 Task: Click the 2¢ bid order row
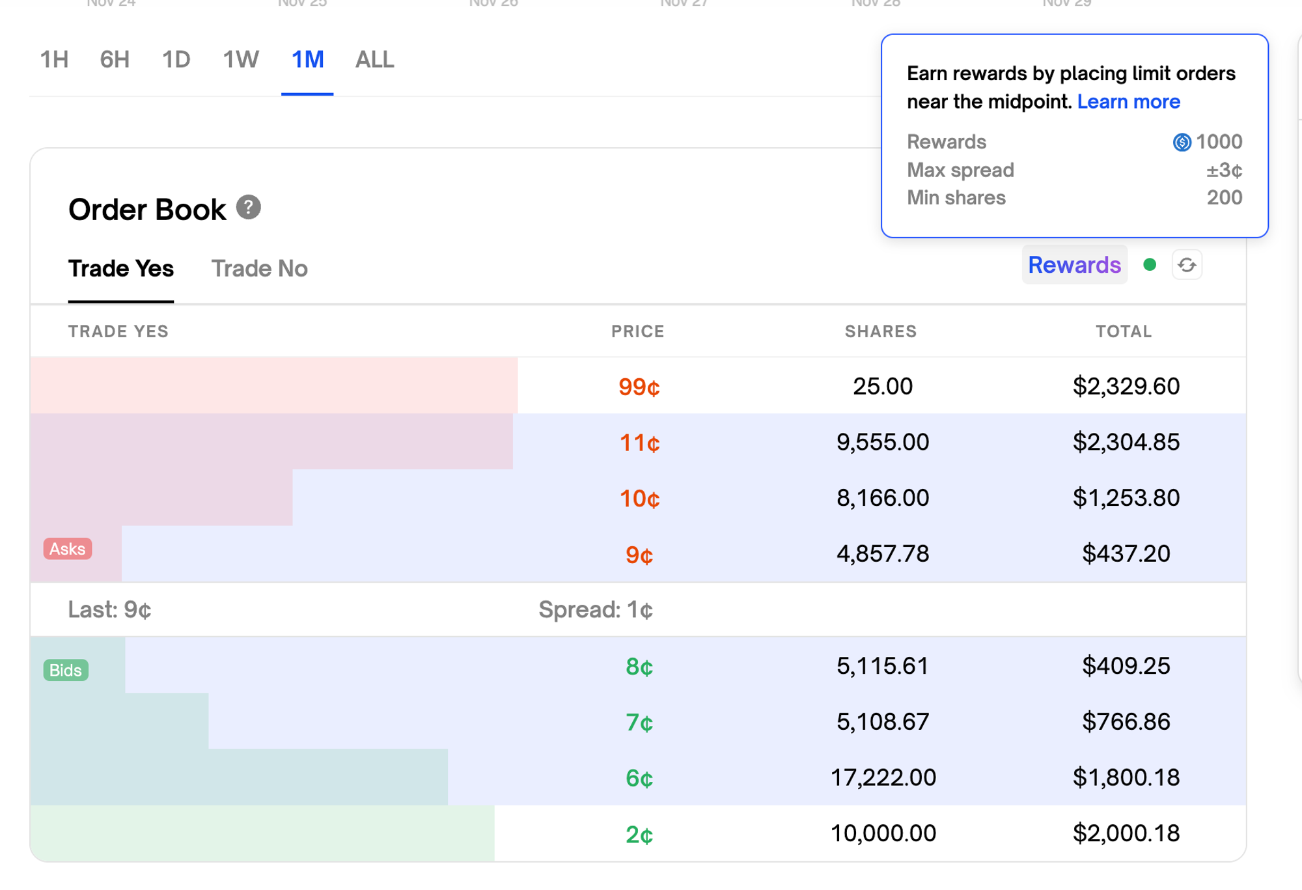[641, 833]
